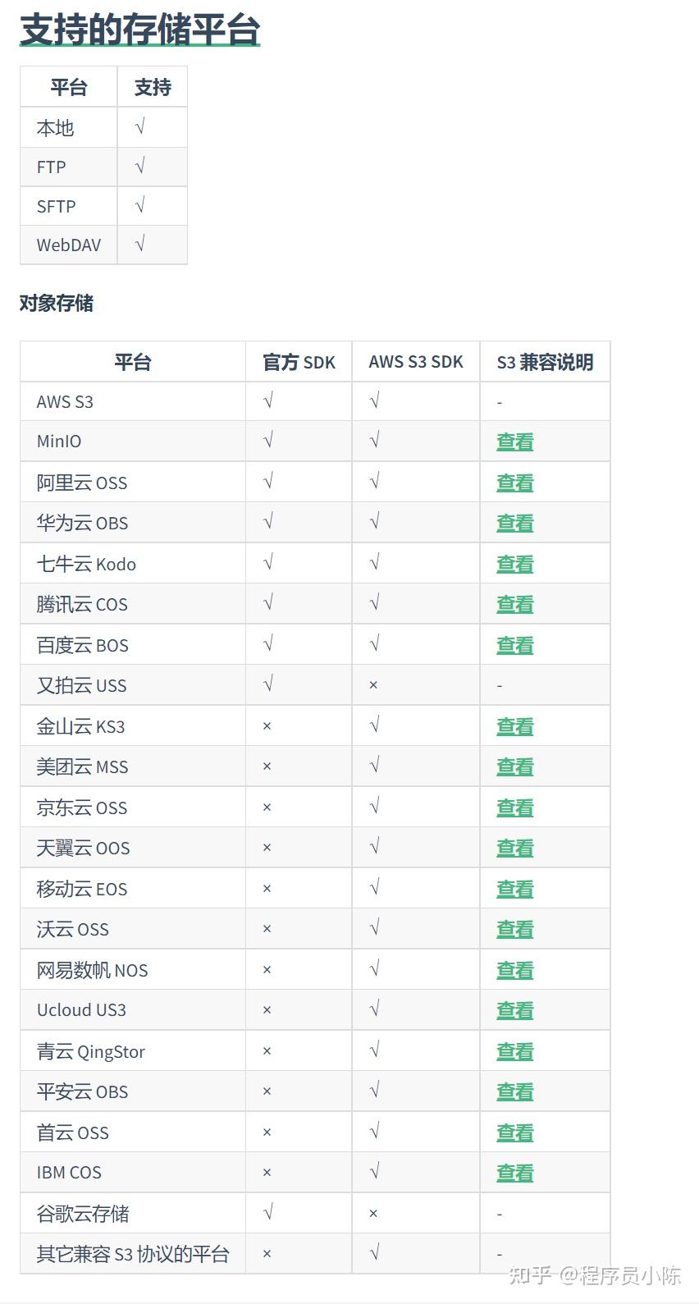Open the 查看 link for 平安云 OBS
The height and width of the screenshot is (1304, 699).
515,1091
